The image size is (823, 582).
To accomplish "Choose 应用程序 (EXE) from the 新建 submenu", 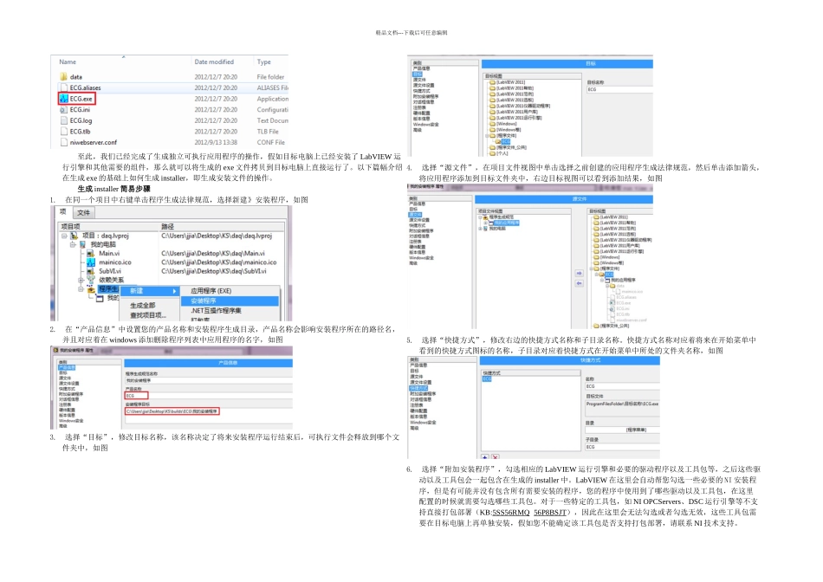I will pos(230,291).
